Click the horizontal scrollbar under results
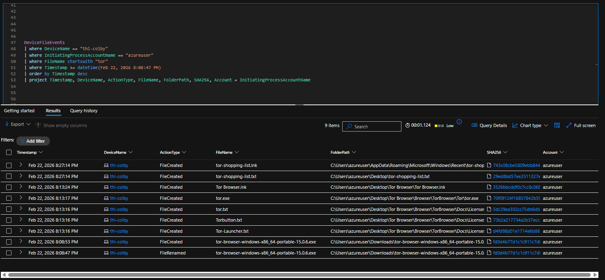Screen dimensions: 605x280 tap(299, 275)
